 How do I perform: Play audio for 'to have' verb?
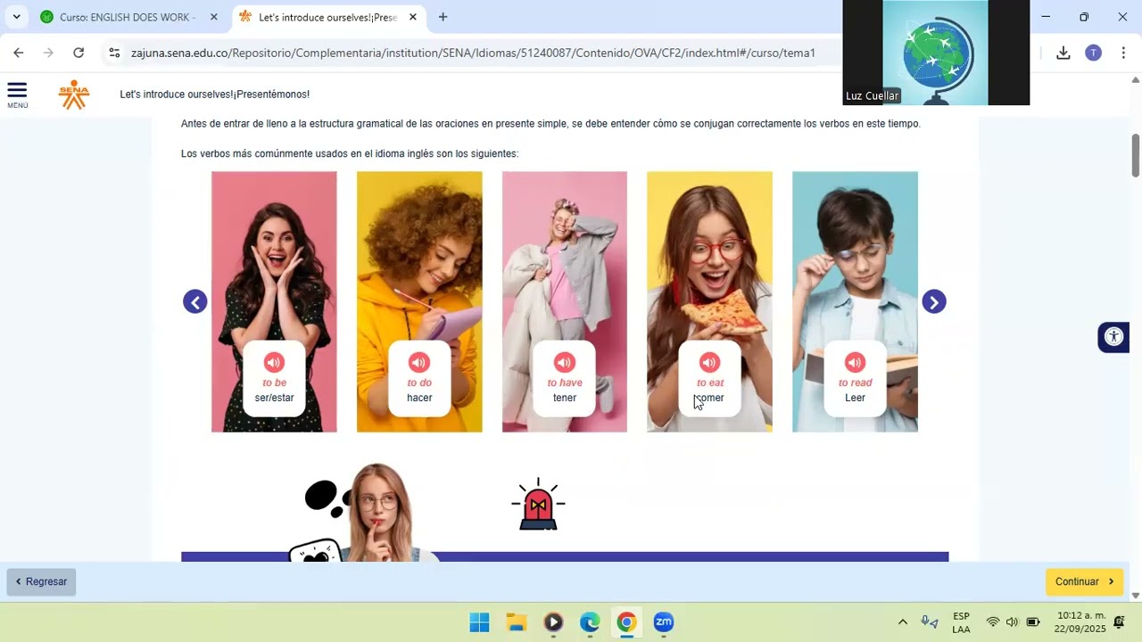pyautogui.click(x=565, y=362)
